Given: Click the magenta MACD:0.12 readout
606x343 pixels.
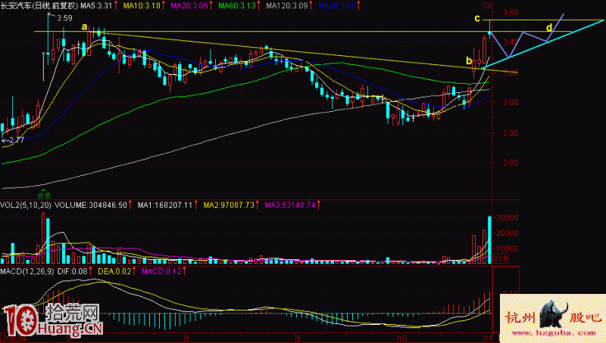Looking at the screenshot, I should click(x=161, y=271).
